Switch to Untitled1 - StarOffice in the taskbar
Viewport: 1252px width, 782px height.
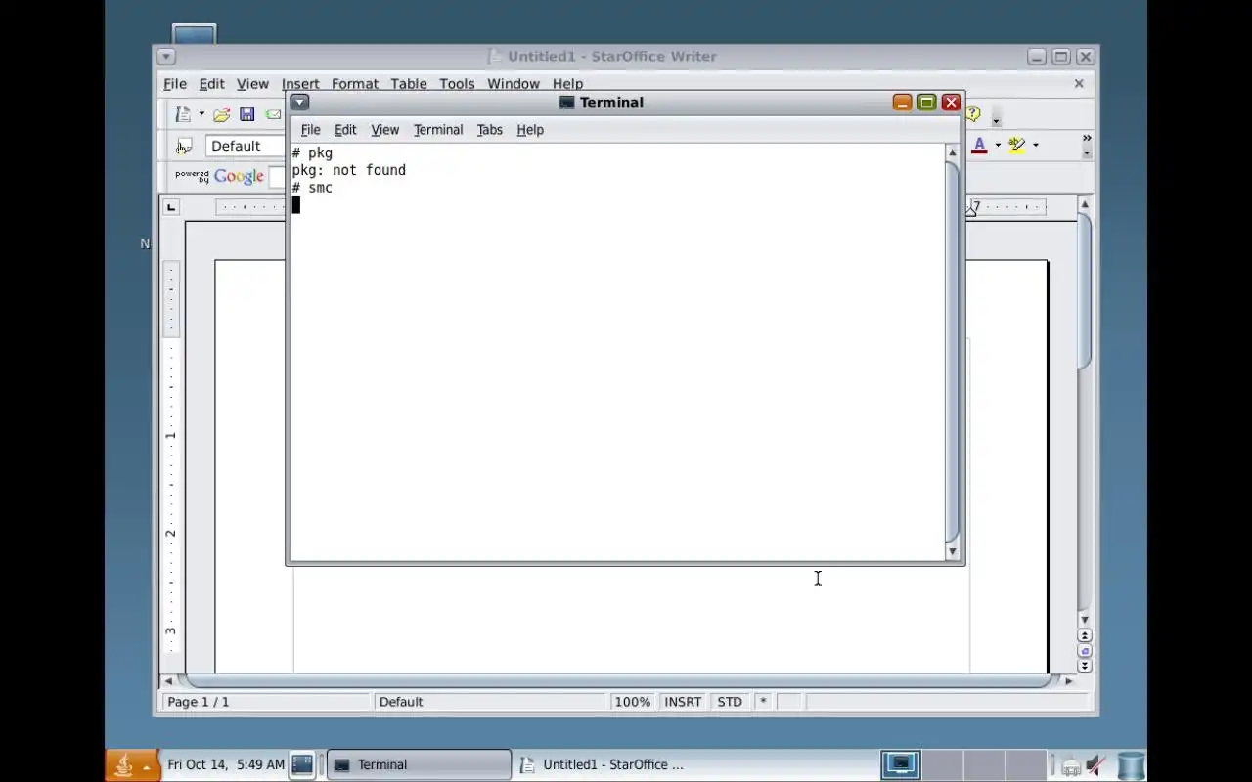(604, 764)
